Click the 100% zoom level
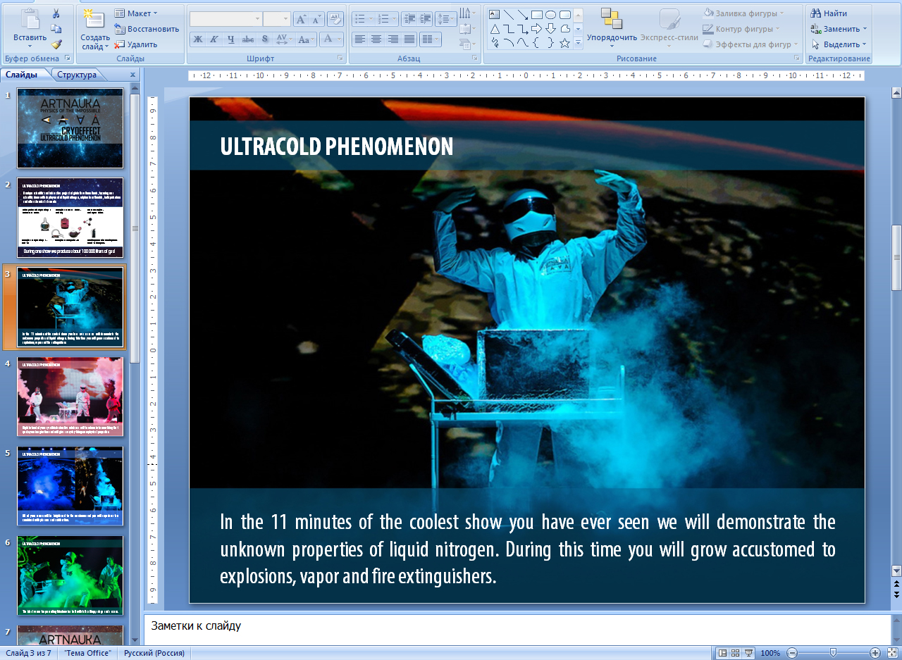Screen dimensions: 902x660 click(x=770, y=653)
